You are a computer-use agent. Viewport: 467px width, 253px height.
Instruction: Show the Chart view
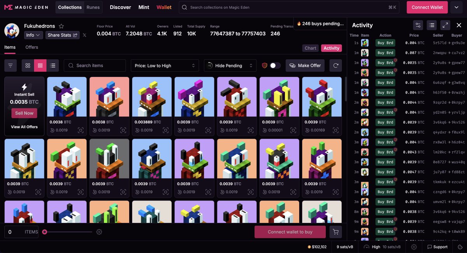point(311,48)
